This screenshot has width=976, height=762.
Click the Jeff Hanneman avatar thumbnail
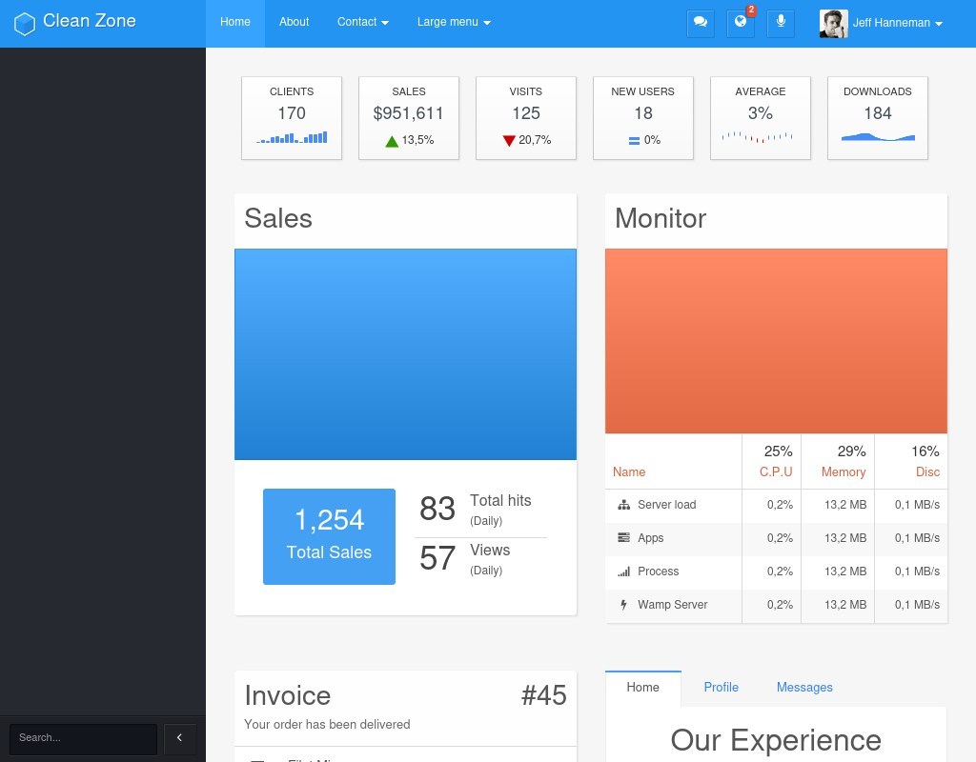tap(833, 24)
